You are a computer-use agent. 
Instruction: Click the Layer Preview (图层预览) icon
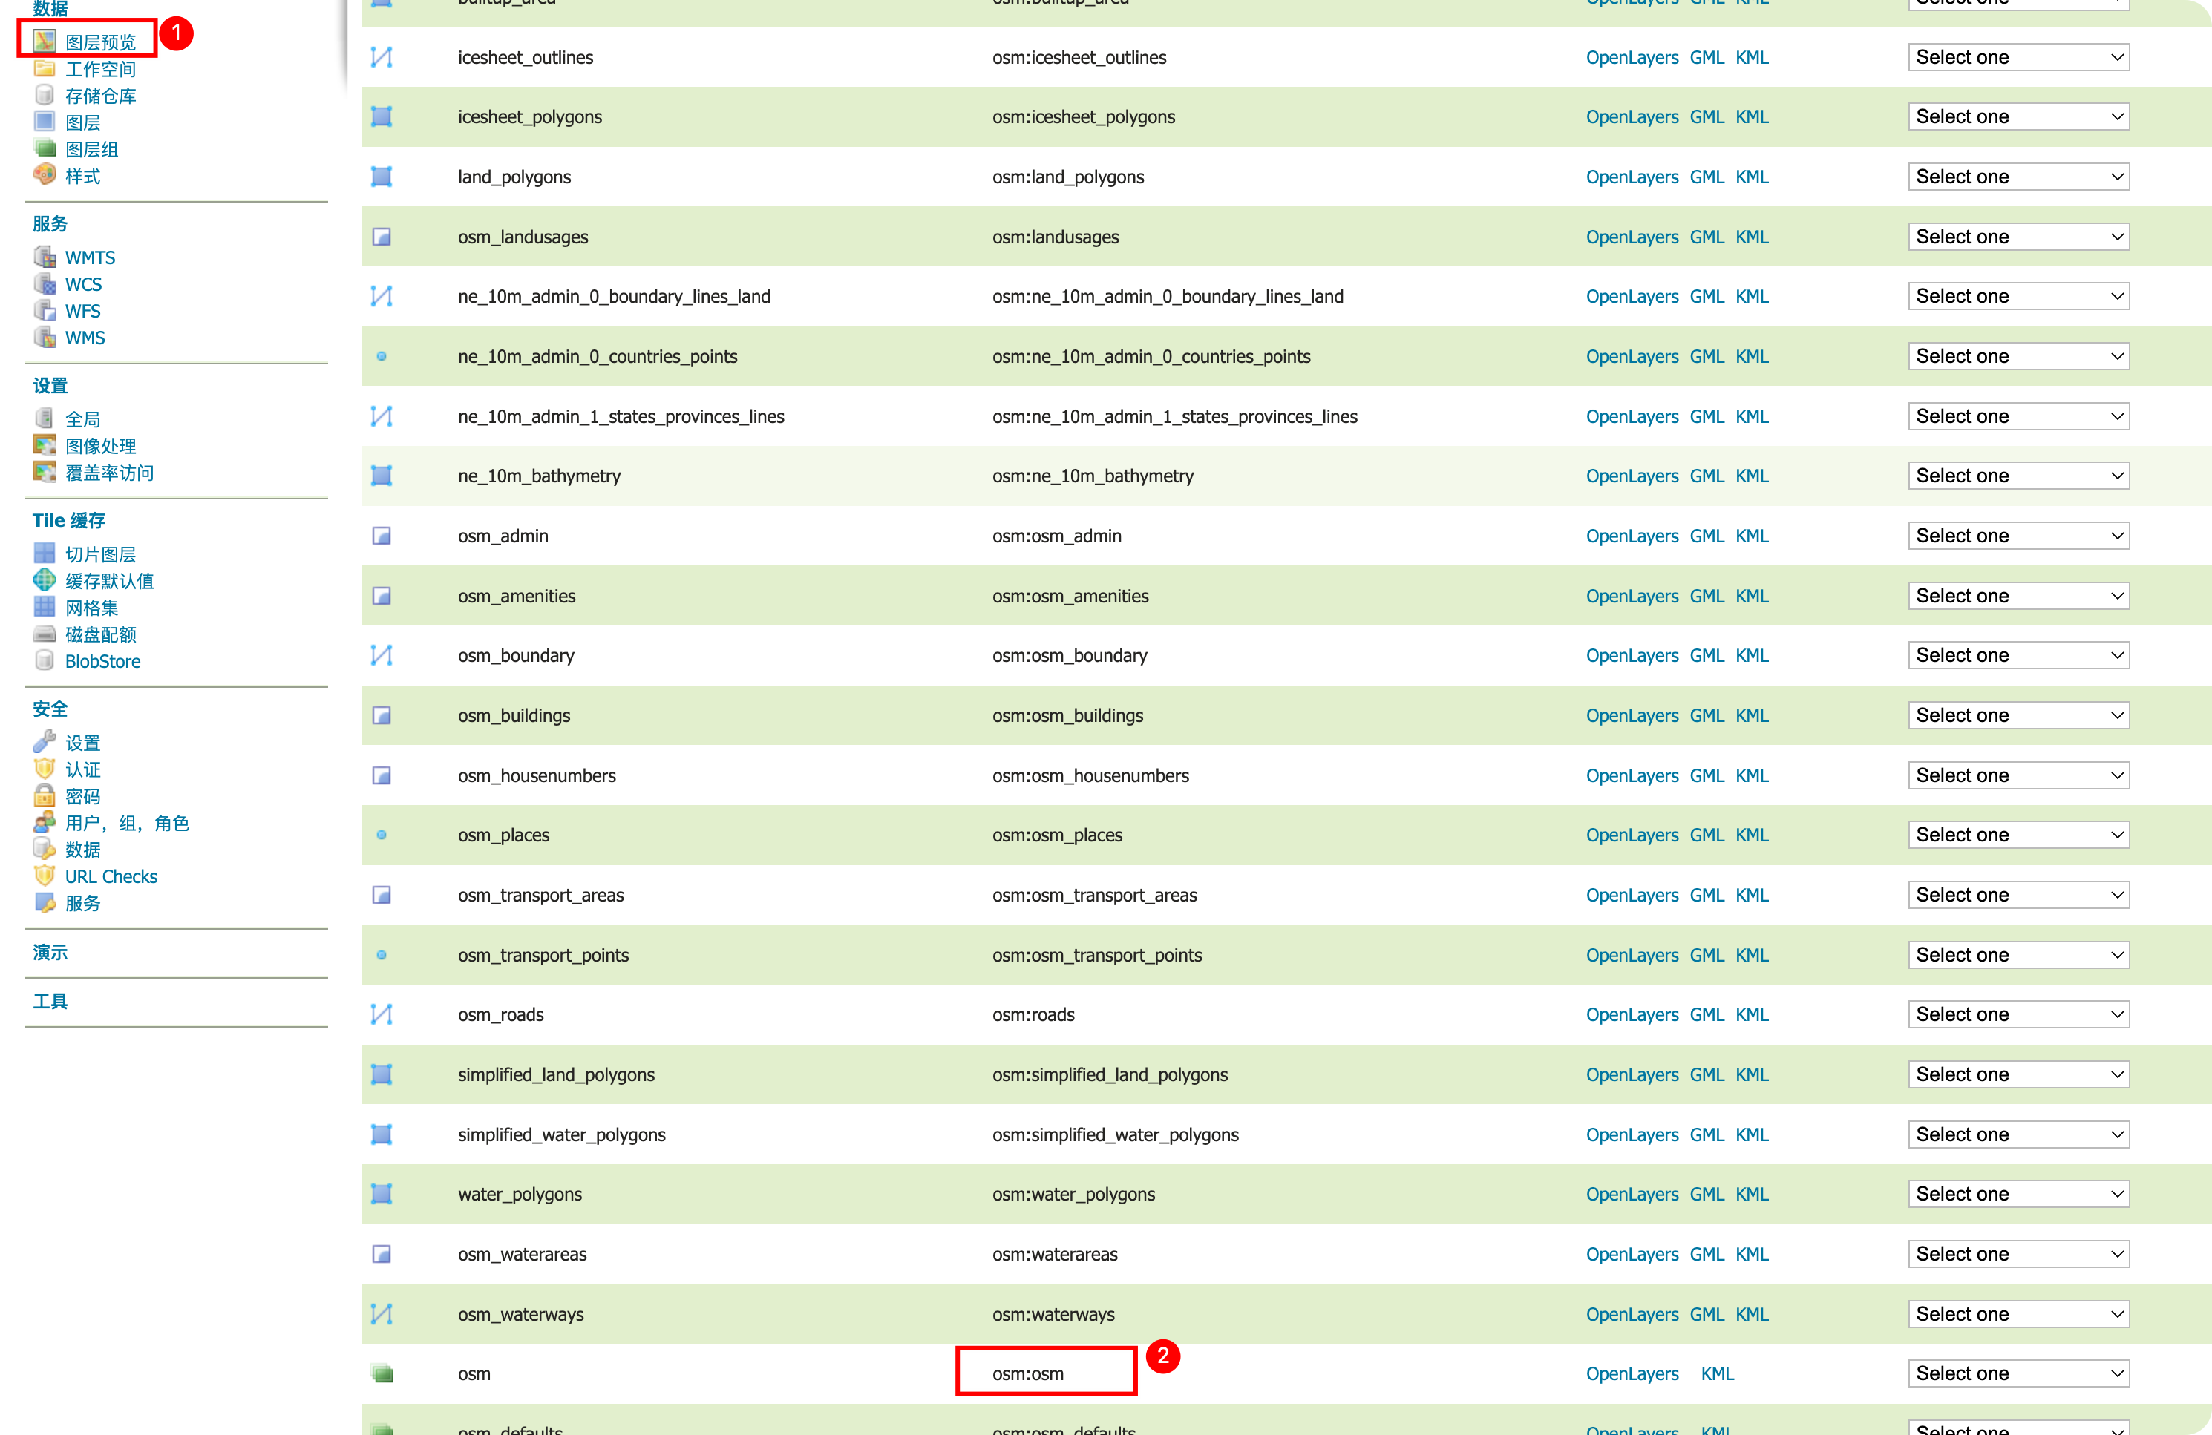(44, 41)
